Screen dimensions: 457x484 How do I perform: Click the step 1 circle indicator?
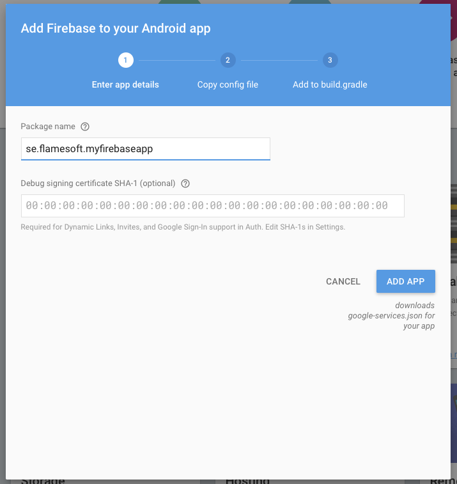click(x=125, y=60)
